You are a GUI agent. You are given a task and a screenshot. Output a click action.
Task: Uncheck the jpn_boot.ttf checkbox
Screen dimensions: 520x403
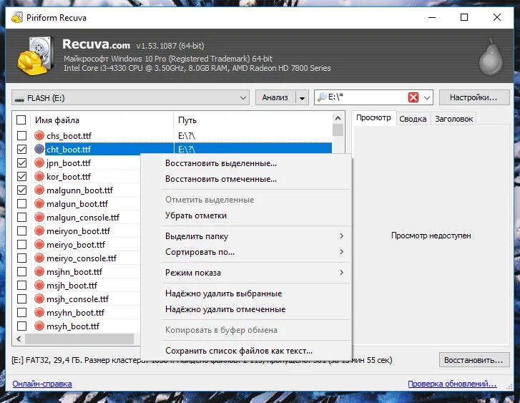click(22, 162)
